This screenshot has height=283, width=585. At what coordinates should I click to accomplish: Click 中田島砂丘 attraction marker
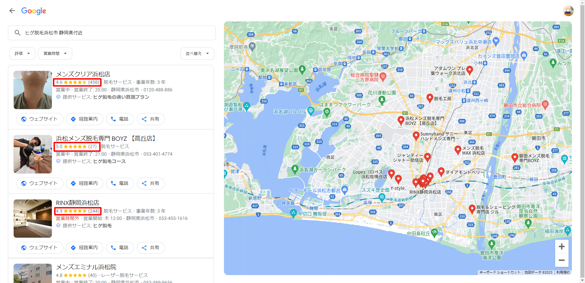[434, 233]
